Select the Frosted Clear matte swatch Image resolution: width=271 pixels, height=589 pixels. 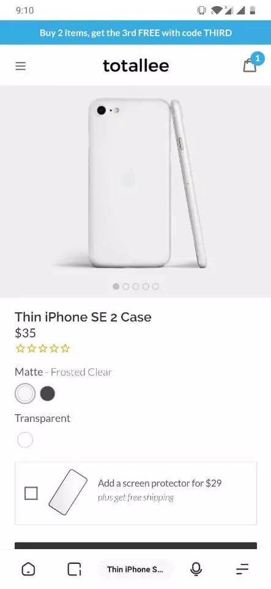pos(25,394)
